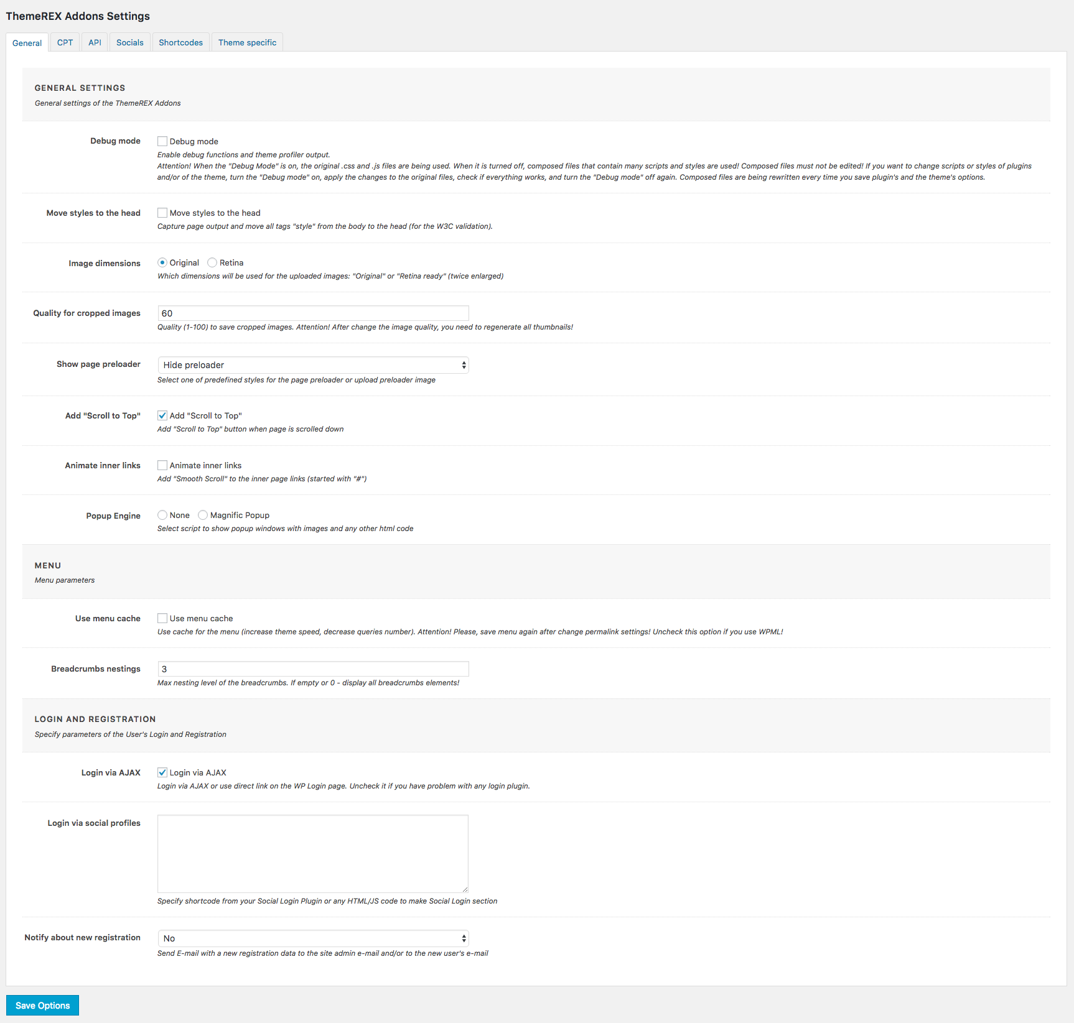
Task: Click the "ThemeREX Addons Settings" page title
Action: (x=78, y=16)
